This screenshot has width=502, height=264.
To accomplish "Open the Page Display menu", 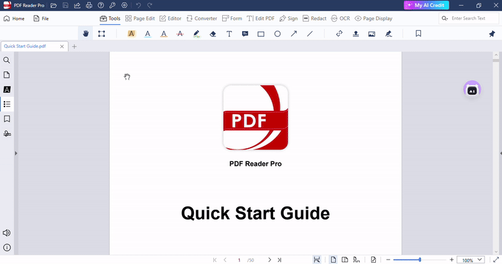I will tap(373, 19).
